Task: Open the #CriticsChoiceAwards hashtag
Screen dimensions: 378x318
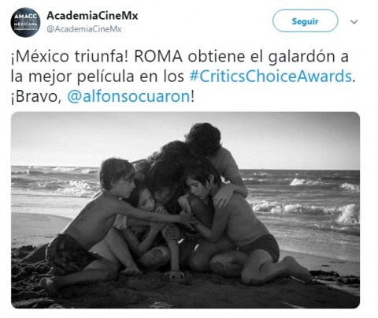Action: (270, 77)
